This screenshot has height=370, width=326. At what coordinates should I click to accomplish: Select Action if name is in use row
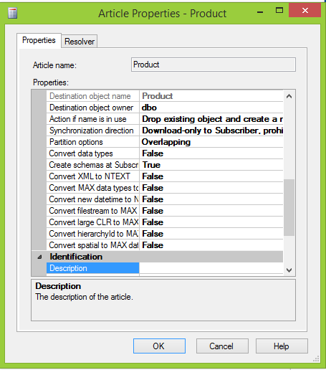[165, 119]
